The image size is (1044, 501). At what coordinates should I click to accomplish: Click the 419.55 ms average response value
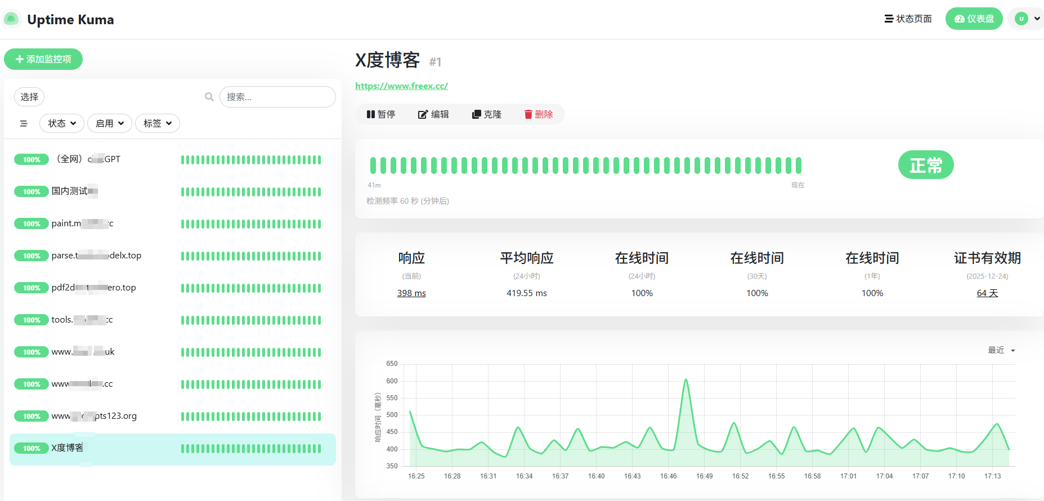coord(527,293)
